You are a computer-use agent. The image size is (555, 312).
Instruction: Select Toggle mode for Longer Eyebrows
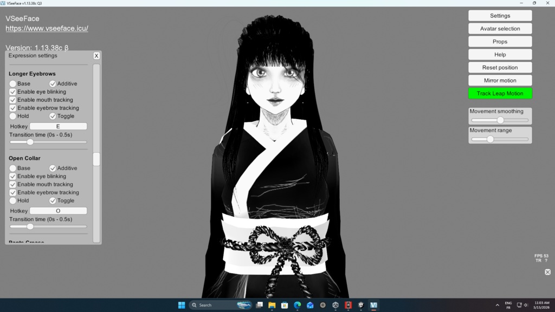pyautogui.click(x=53, y=116)
